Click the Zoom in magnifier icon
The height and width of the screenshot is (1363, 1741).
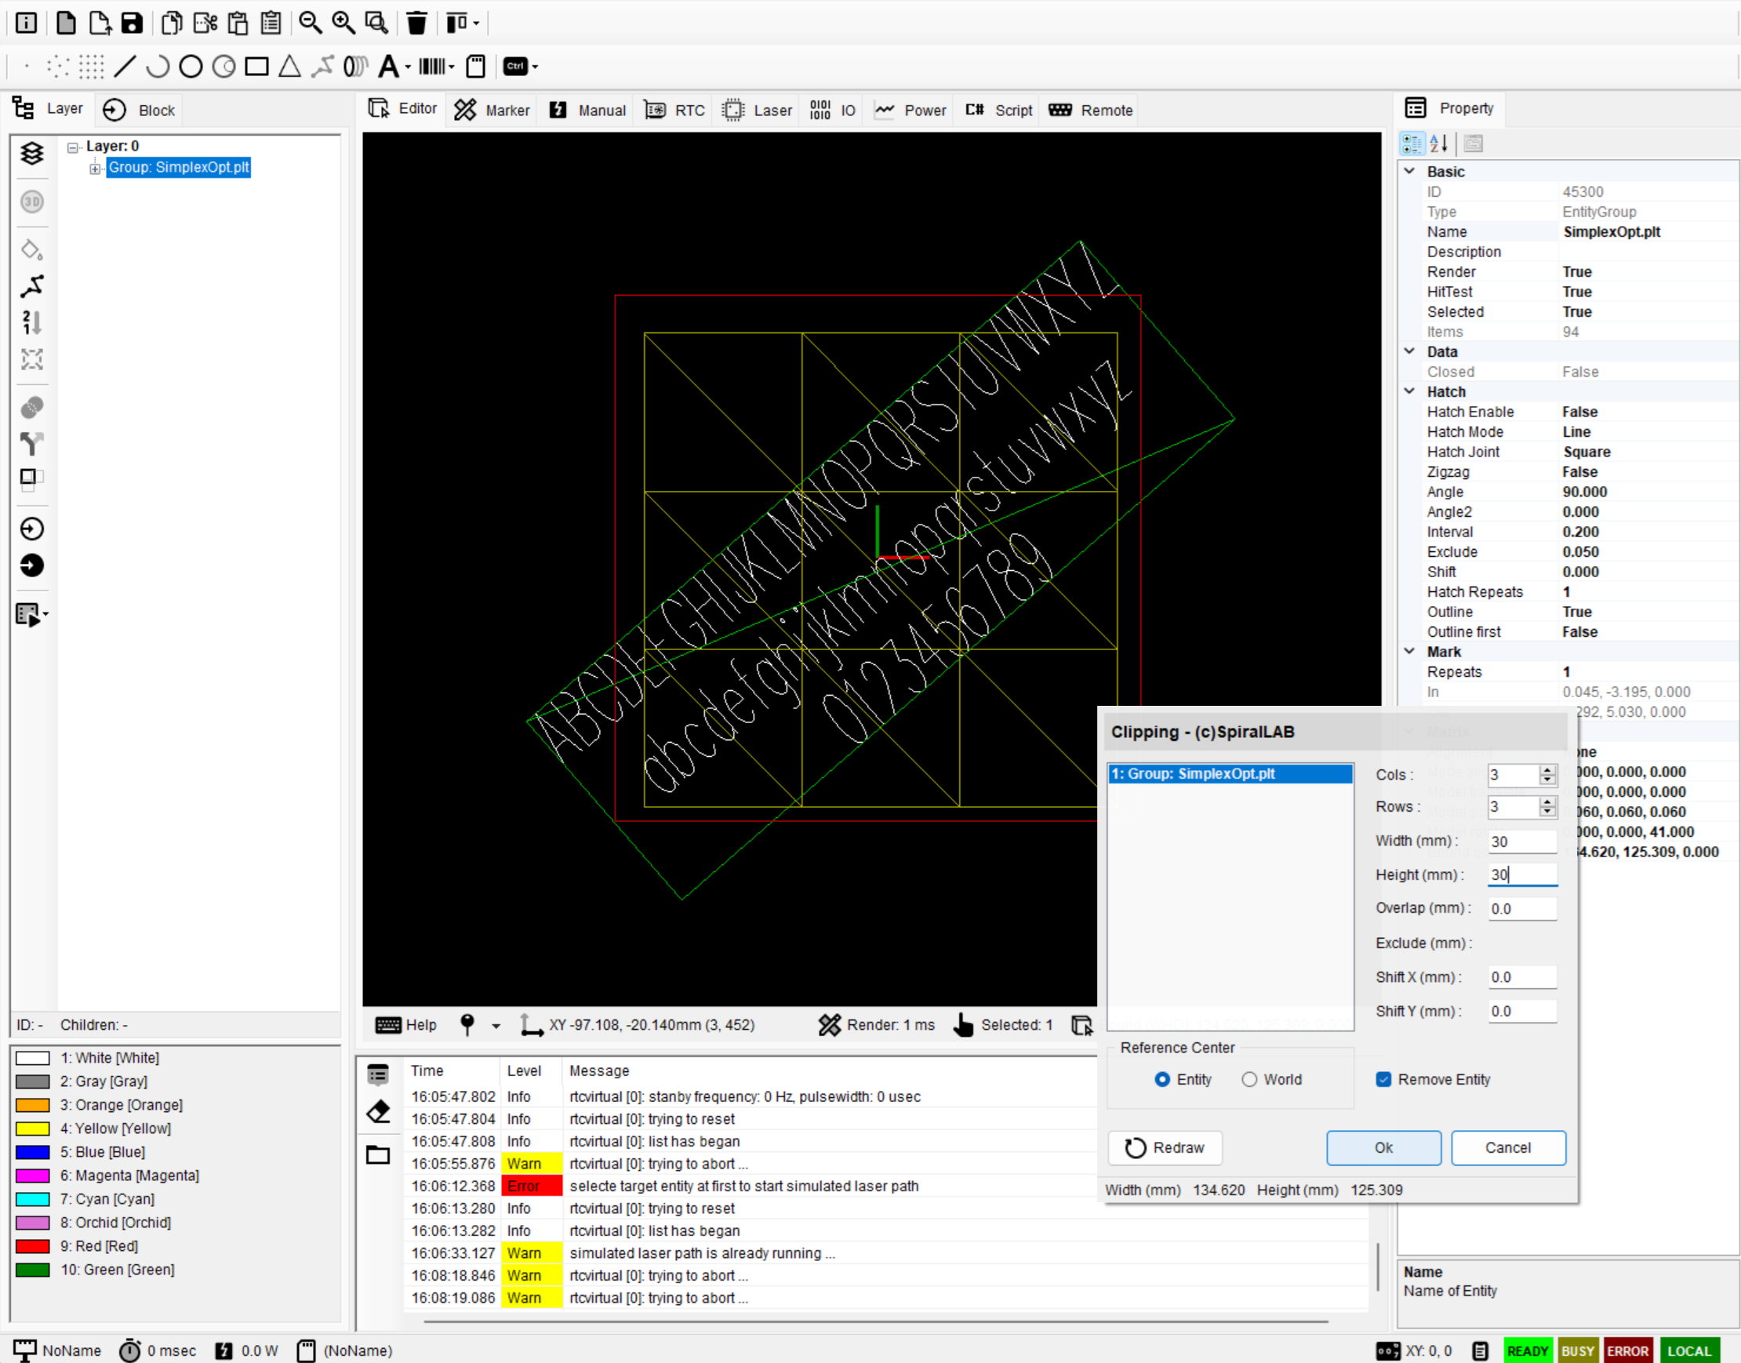click(x=344, y=22)
